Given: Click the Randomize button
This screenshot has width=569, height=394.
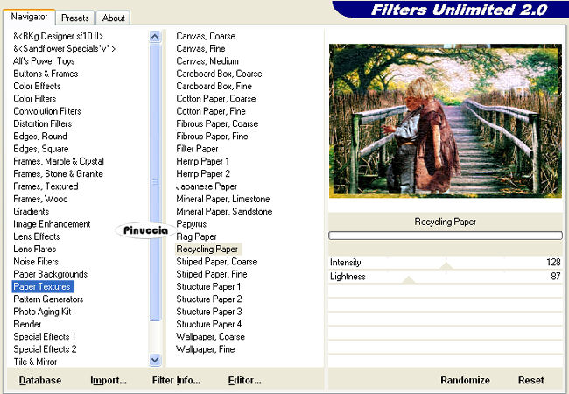Looking at the screenshot, I should pyautogui.click(x=465, y=380).
